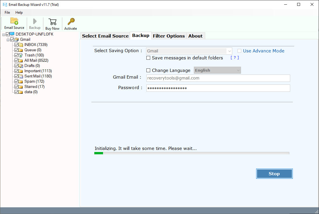Uncheck the Queue (0) checkbox
The image size is (319, 214).
[x=17, y=50]
